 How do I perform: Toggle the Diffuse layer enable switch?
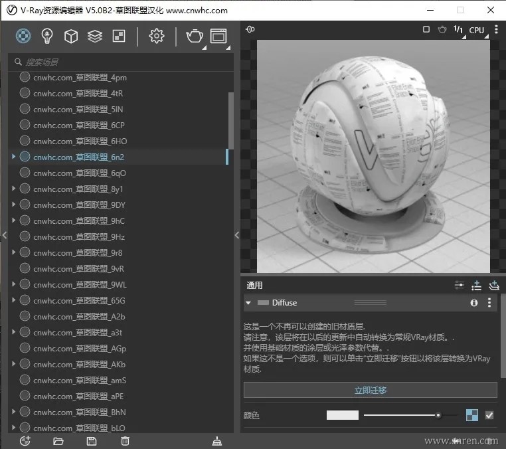tap(264, 303)
